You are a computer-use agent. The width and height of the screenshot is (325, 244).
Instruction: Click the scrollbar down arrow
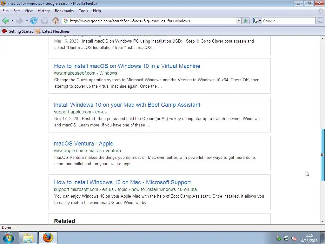[322, 221]
